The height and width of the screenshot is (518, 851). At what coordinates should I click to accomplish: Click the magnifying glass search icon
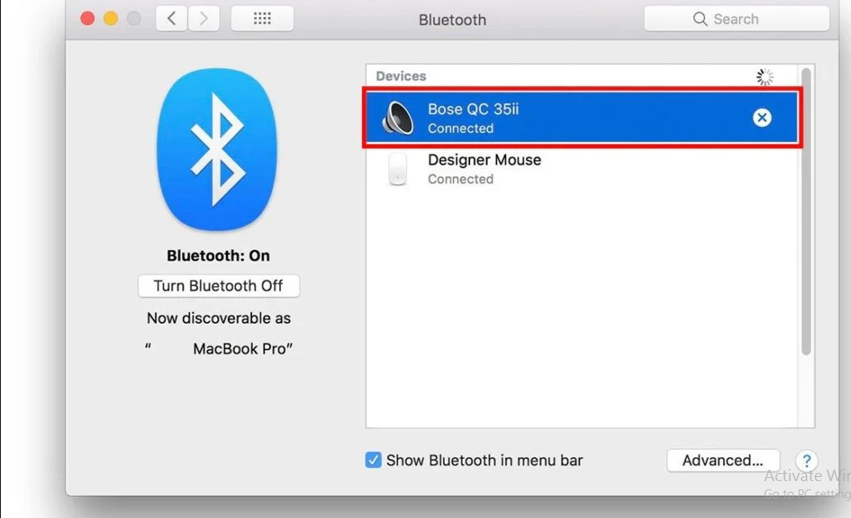700,19
